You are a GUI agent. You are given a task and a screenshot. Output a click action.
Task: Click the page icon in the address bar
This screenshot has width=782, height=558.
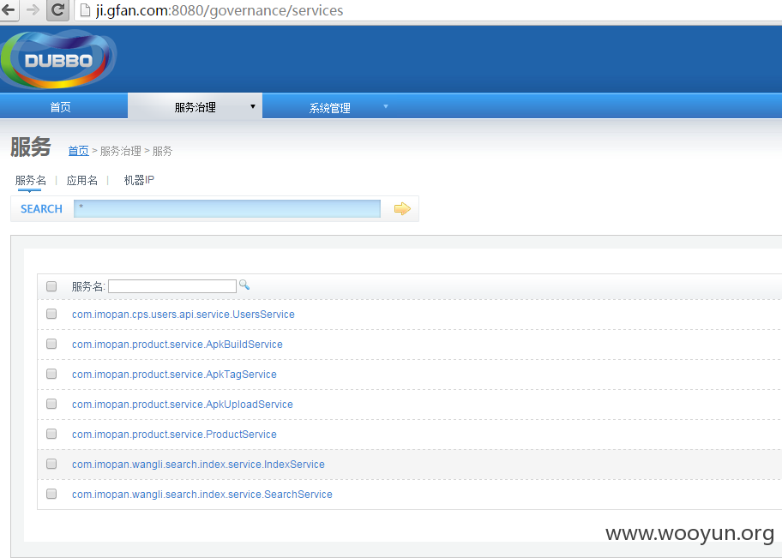(85, 10)
